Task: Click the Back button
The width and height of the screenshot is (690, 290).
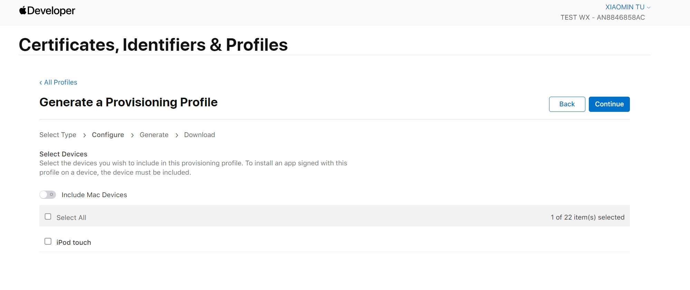Action: click(x=567, y=104)
